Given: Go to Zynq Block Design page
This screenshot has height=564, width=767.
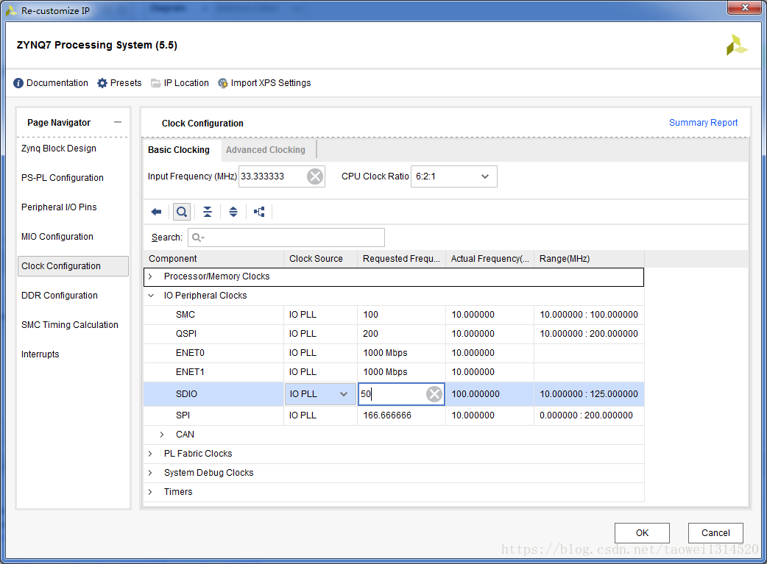Looking at the screenshot, I should pyautogui.click(x=59, y=149).
